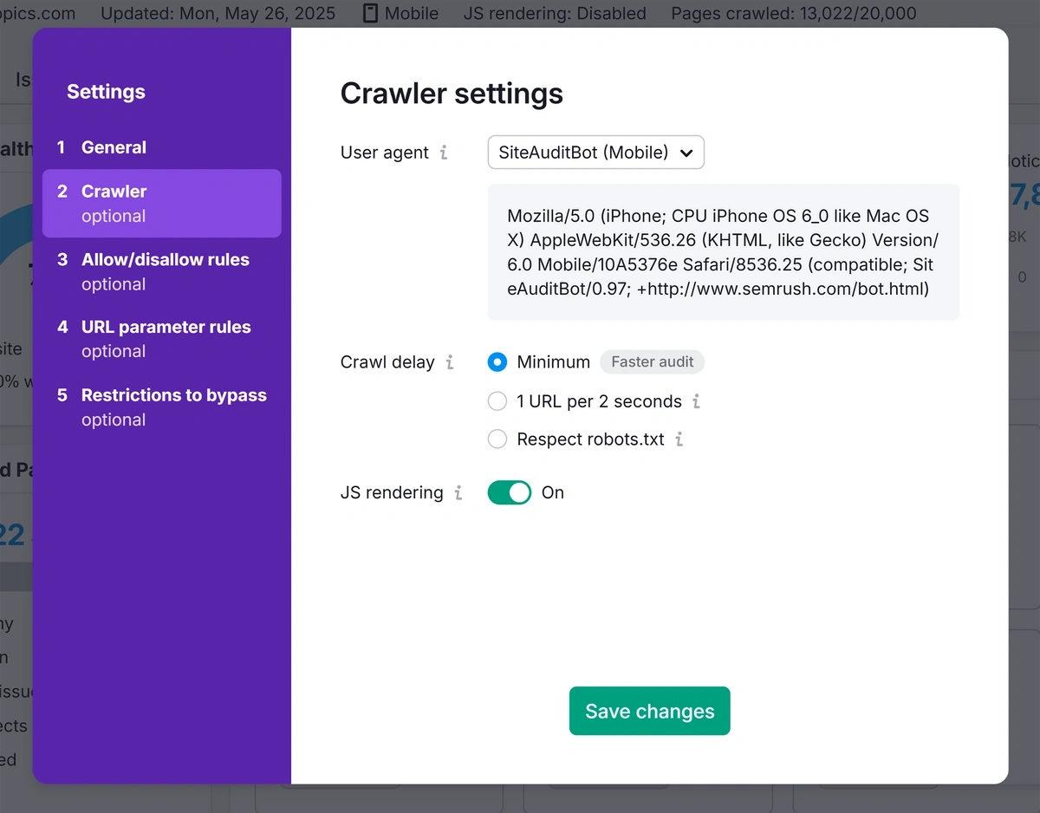Click info icon beside 1 URL per 2 seconds
This screenshot has height=813, width=1040.
(x=697, y=401)
